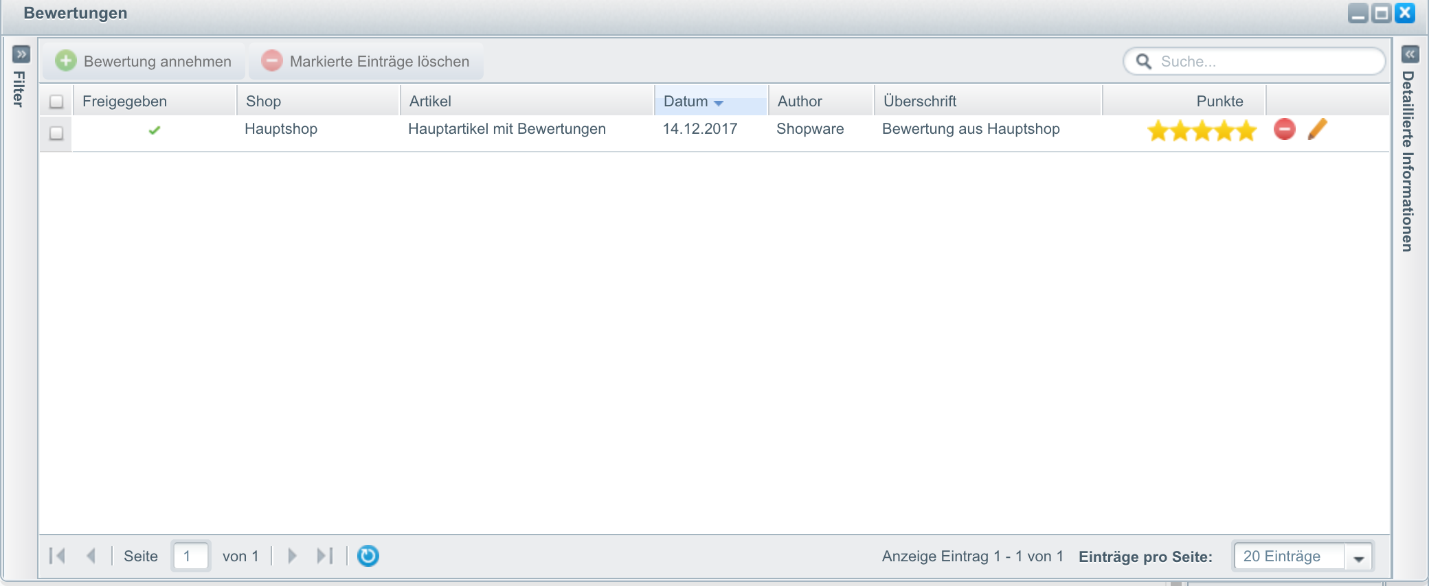This screenshot has height=586, width=1429.
Task: Go to next page icon
Action: (292, 555)
